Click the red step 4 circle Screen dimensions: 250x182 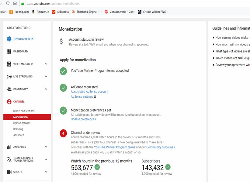click(63, 133)
